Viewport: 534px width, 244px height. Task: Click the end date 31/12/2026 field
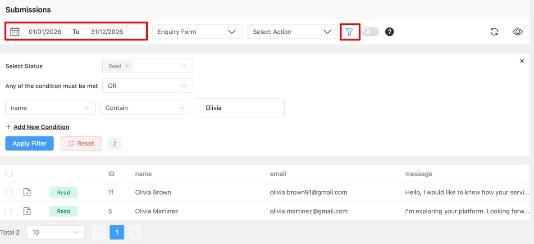coord(107,32)
